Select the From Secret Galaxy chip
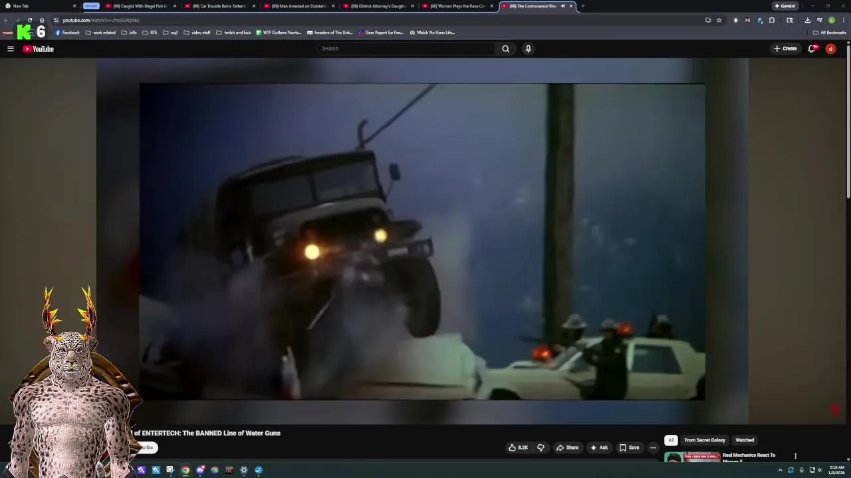 pyautogui.click(x=705, y=440)
